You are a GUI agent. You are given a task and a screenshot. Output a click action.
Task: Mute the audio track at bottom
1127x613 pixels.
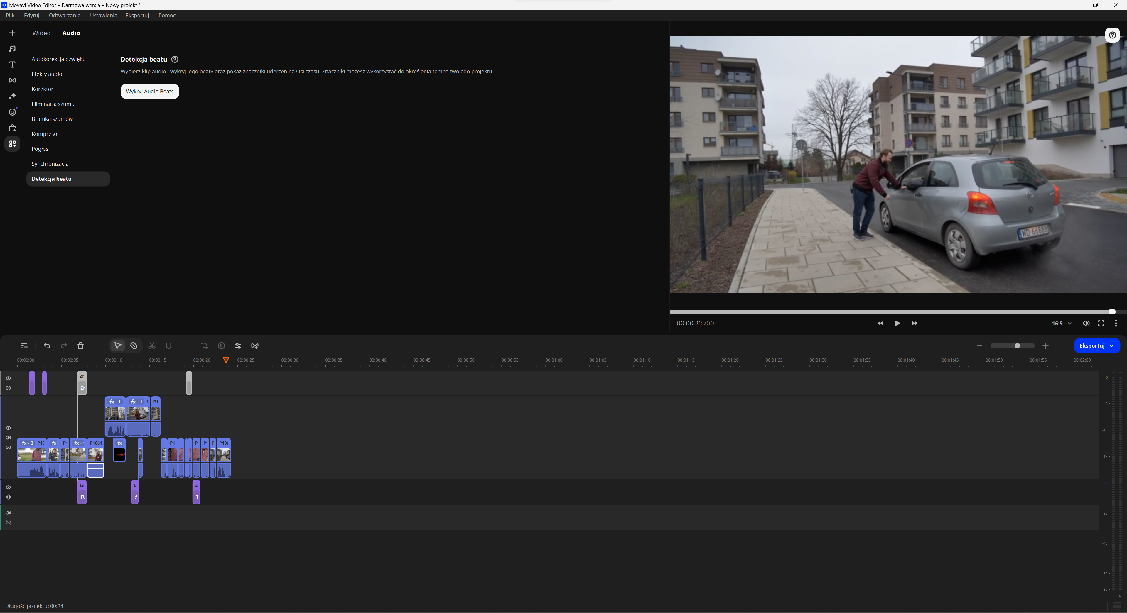click(x=8, y=513)
